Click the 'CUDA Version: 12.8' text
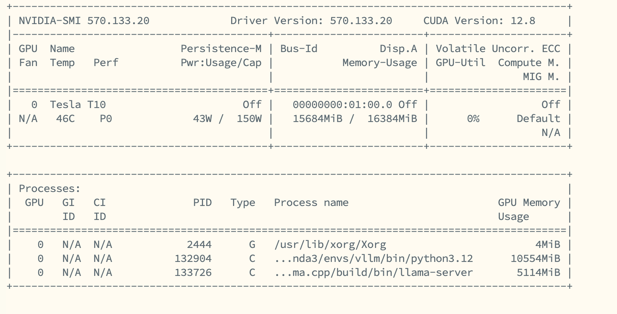 pos(479,21)
